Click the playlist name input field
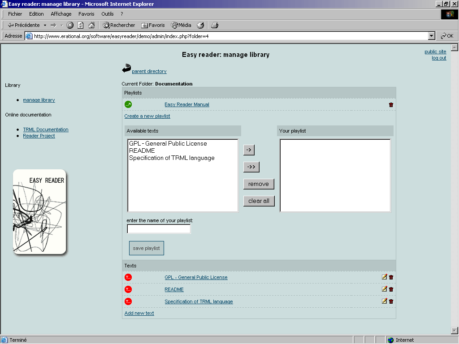 point(159,229)
